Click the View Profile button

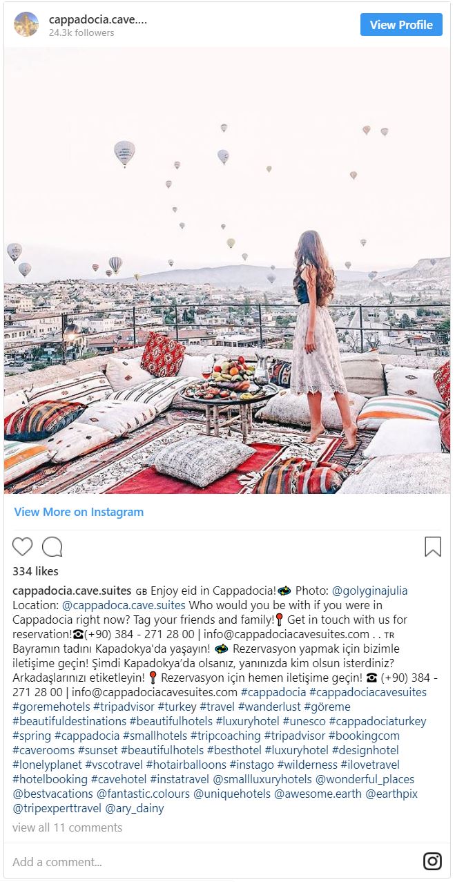pos(401,25)
